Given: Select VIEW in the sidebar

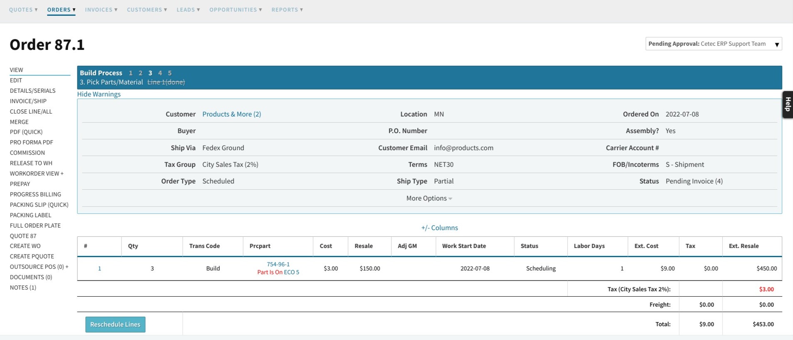Looking at the screenshot, I should pyautogui.click(x=17, y=70).
